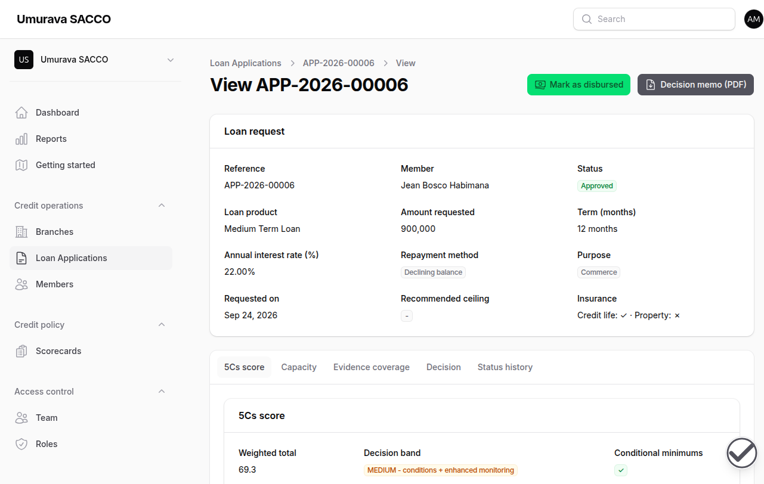Open Scorecards clipboard icon
Viewport: 764px width, 484px height.
coord(21,351)
